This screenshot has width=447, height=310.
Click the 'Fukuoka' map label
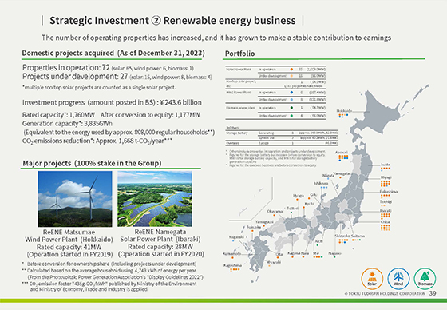254,227
